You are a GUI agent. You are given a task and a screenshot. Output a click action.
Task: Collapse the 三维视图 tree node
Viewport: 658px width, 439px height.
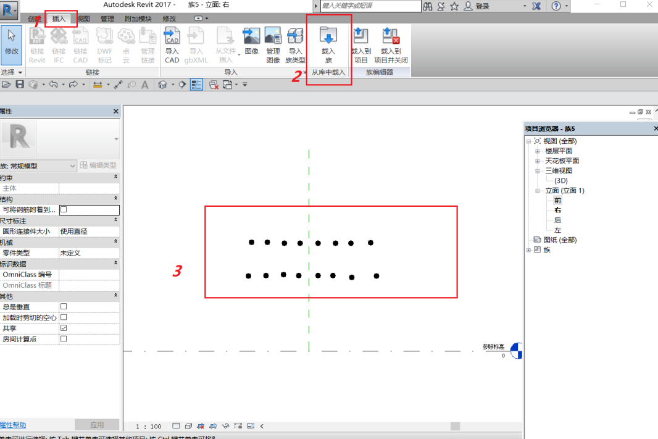(x=537, y=171)
